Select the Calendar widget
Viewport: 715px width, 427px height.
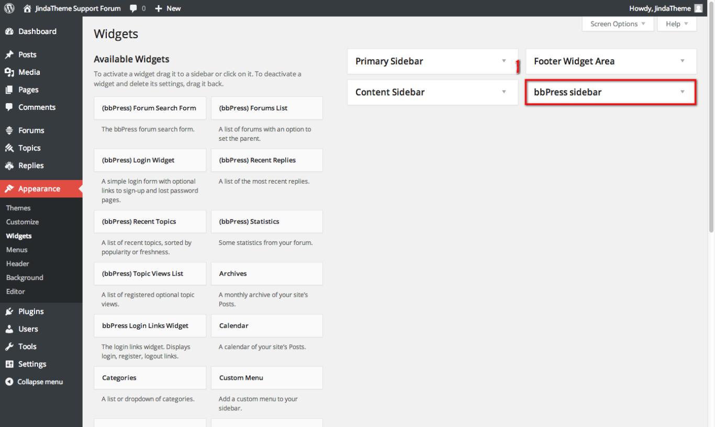pyautogui.click(x=267, y=325)
